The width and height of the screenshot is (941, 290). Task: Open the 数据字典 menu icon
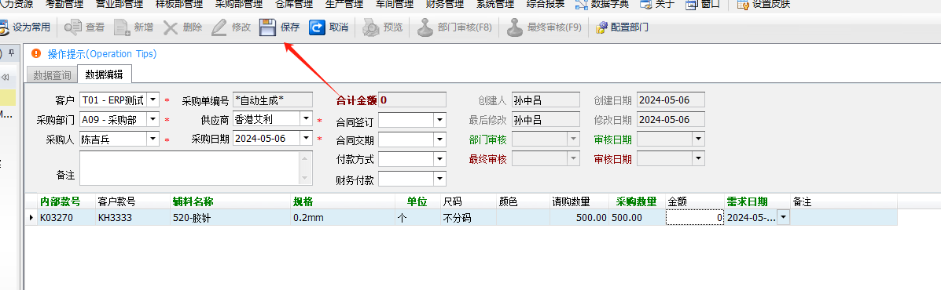click(x=581, y=5)
